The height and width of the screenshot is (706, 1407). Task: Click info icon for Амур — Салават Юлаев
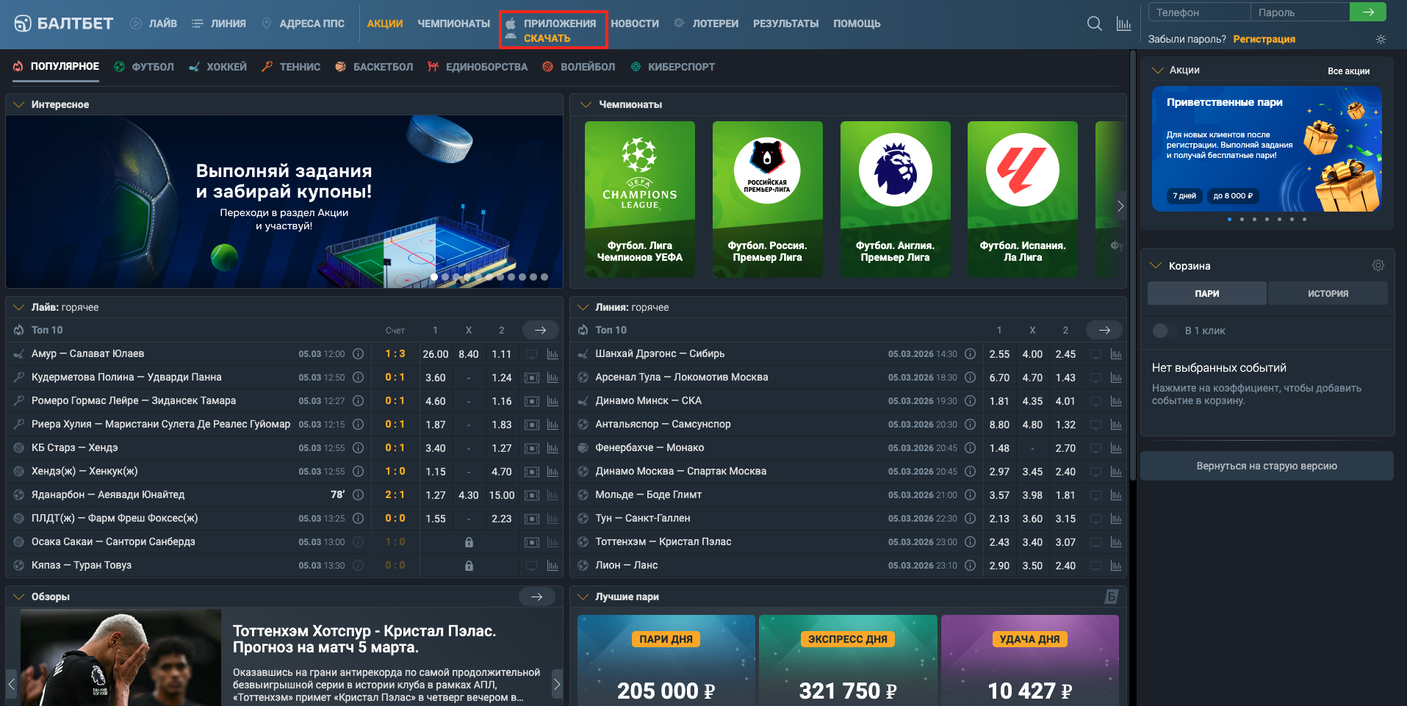coord(358,354)
